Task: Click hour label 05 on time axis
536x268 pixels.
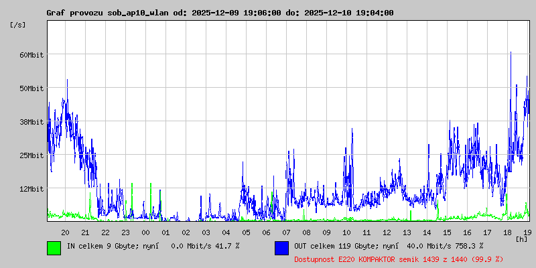Action: 246,232
